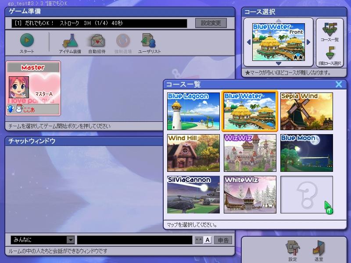Click the right arrow in course selection

point(308,42)
